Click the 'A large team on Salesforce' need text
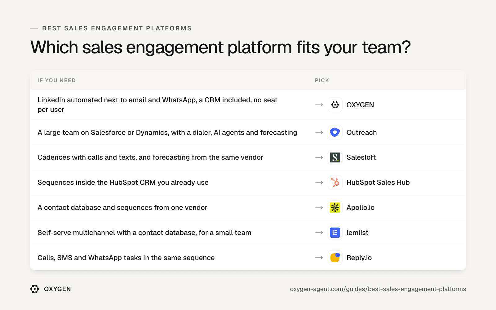Viewport: 496px width, 310px height. (167, 132)
